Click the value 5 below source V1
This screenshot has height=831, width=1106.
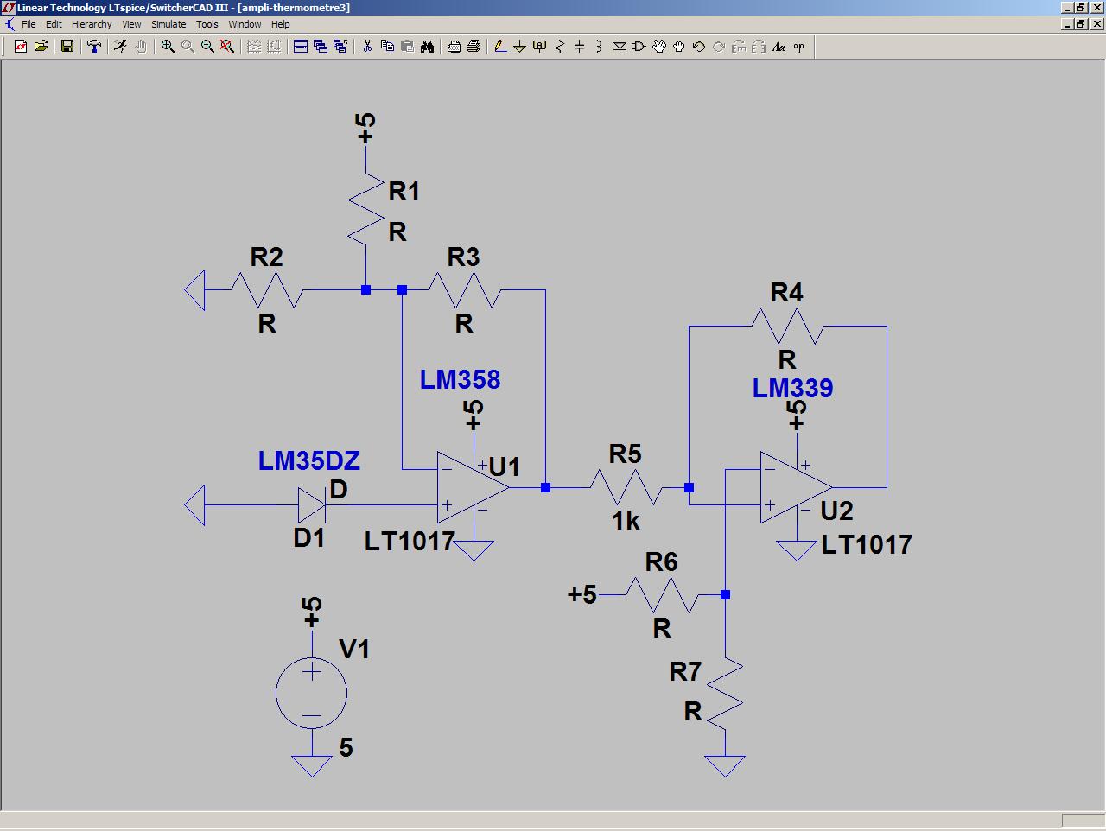(346, 748)
